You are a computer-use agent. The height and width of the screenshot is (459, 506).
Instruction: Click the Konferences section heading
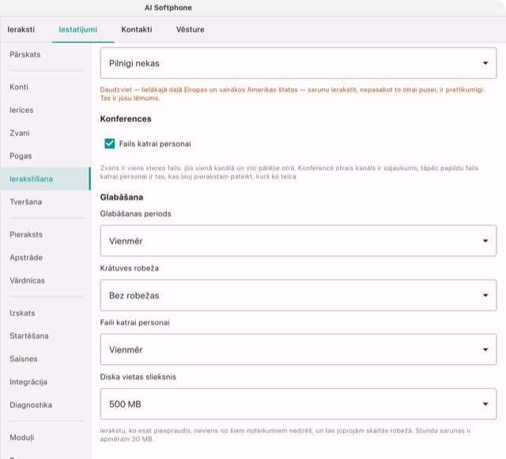coord(126,119)
